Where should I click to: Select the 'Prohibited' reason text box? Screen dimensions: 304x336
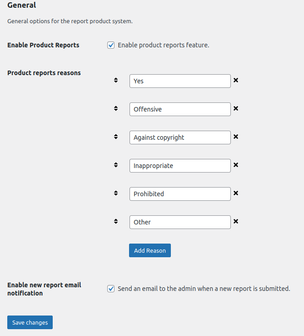pyautogui.click(x=180, y=194)
